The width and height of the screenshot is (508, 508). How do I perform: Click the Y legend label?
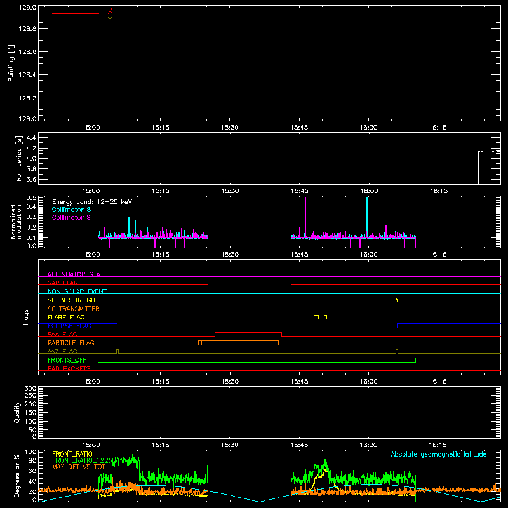coord(110,20)
